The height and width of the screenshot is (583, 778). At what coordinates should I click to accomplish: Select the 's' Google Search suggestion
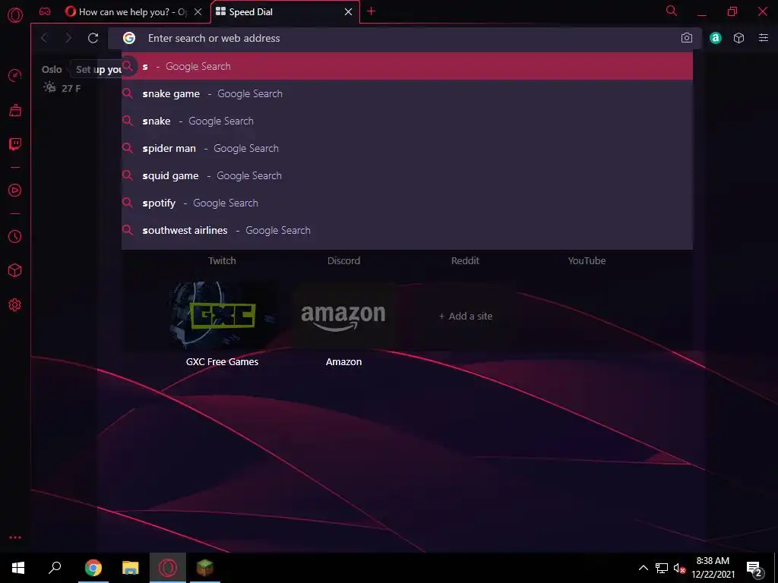pos(407,66)
